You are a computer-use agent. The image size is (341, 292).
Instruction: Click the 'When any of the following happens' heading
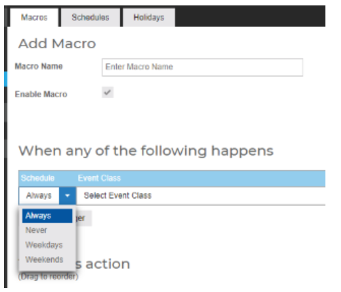(x=146, y=151)
